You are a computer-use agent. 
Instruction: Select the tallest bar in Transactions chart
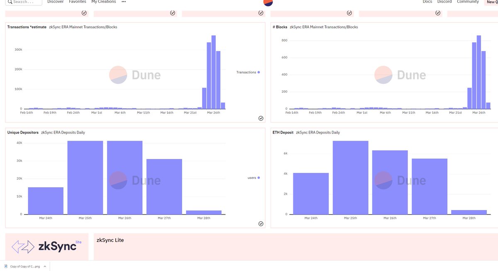213,72
